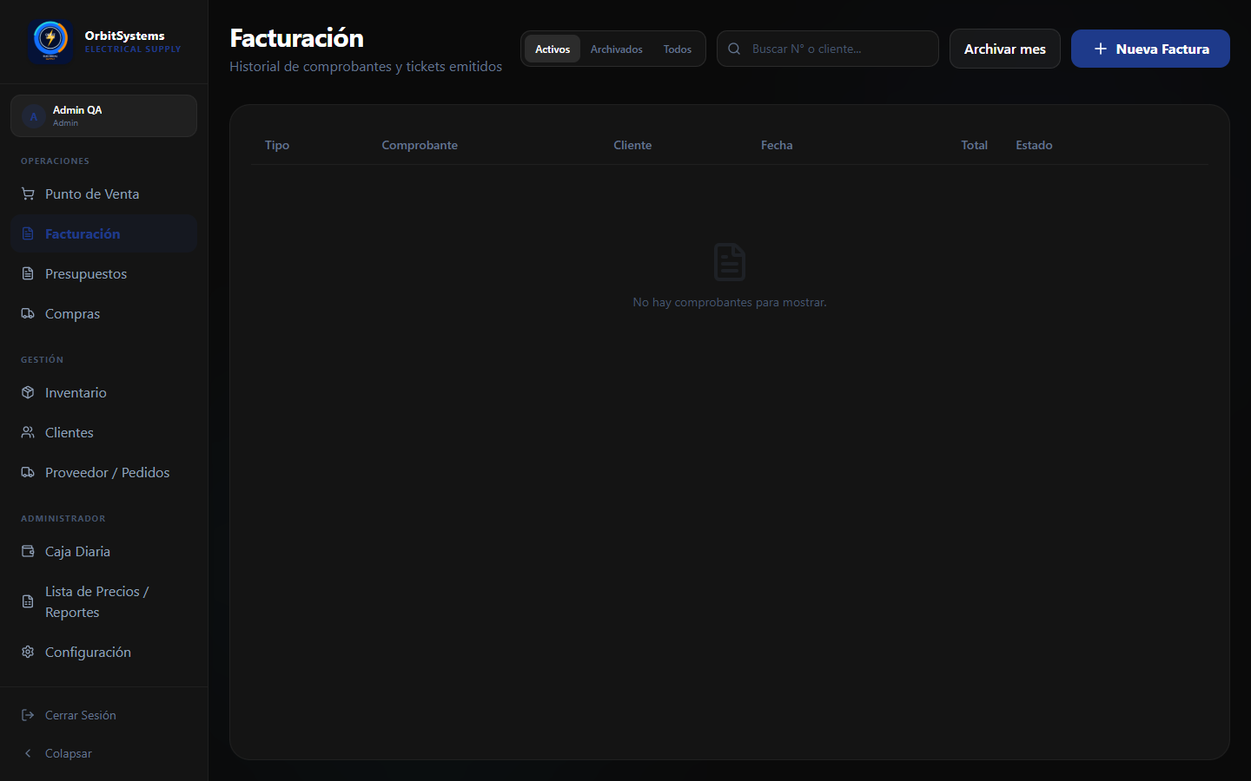The width and height of the screenshot is (1251, 781).
Task: Open Lista de Precios / Reportes
Action: coord(103,602)
